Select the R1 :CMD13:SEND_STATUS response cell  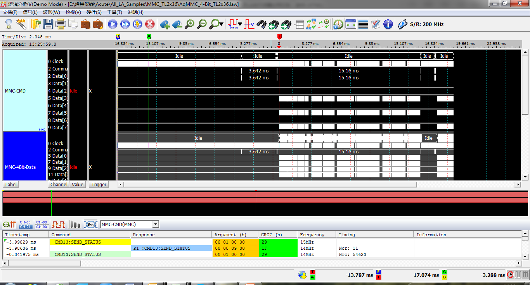(171, 248)
